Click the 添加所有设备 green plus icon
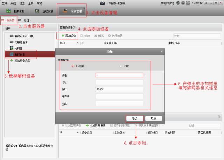This screenshot has width=224, height=160. point(87,125)
